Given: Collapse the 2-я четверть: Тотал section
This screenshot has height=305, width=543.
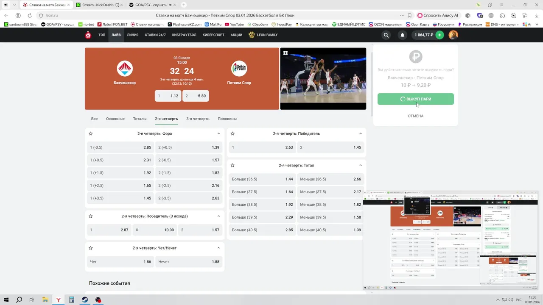Looking at the screenshot, I should point(361,165).
